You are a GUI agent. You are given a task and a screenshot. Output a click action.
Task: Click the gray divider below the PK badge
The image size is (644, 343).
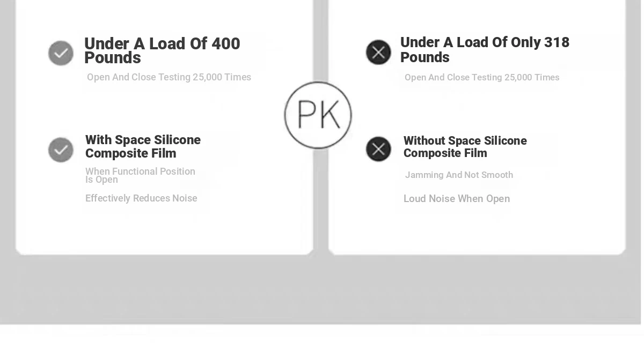[320, 204]
